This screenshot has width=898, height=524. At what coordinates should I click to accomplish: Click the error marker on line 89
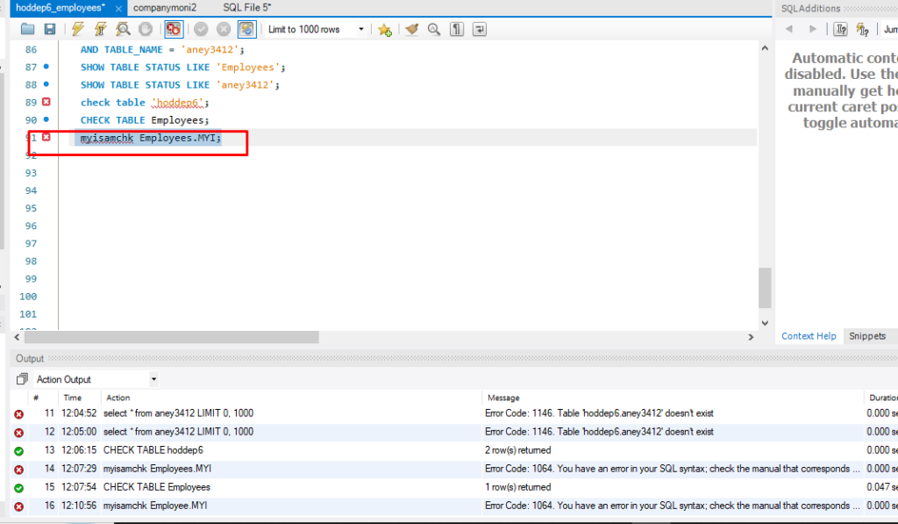pyautogui.click(x=46, y=102)
